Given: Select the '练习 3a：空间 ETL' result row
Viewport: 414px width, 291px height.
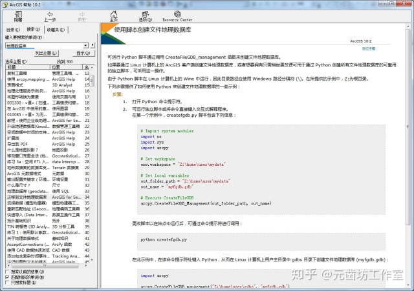Looking at the screenshot, I should 48,162.
